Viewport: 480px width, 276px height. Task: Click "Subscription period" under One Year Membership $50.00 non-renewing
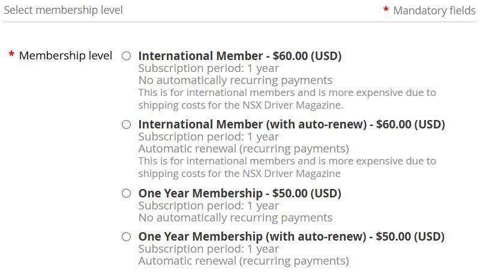[208, 205]
